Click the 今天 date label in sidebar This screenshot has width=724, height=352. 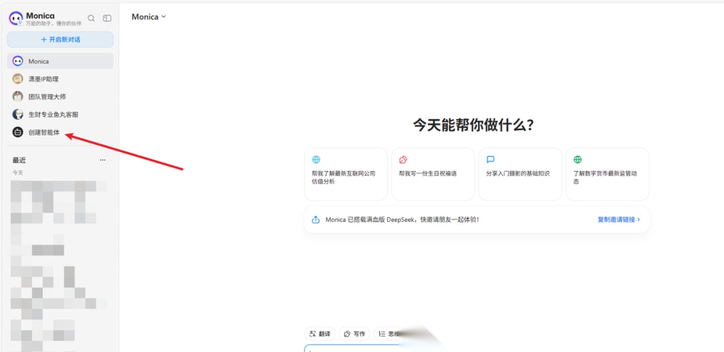pyautogui.click(x=17, y=173)
